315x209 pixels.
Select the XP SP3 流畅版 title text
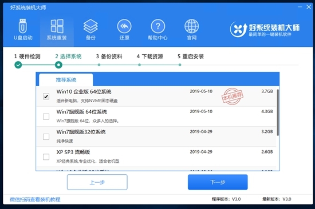click(73, 152)
